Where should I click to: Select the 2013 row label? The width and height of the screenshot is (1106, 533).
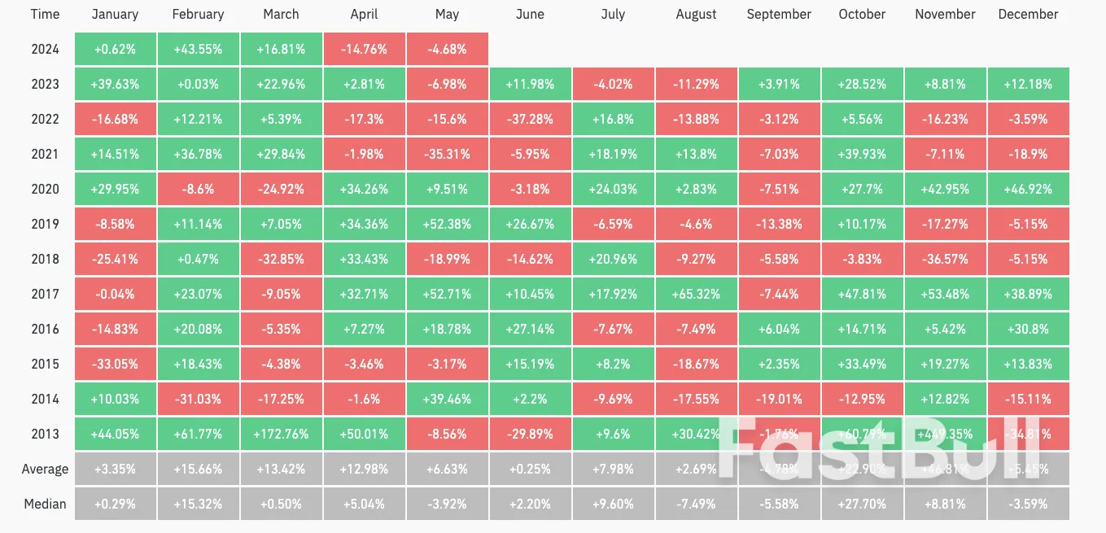[45, 435]
